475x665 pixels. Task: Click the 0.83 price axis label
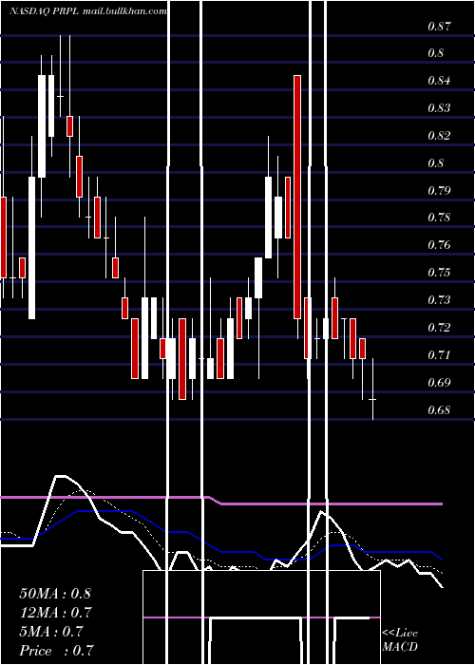point(439,108)
